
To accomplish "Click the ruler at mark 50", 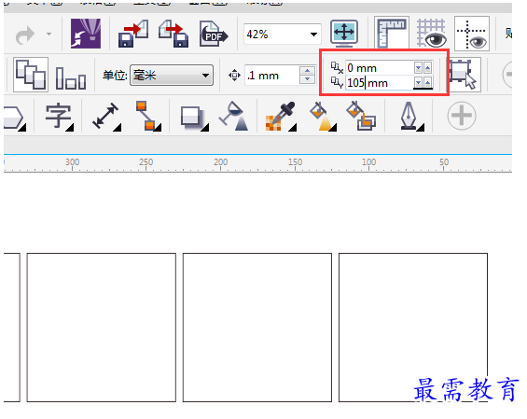I will [444, 162].
